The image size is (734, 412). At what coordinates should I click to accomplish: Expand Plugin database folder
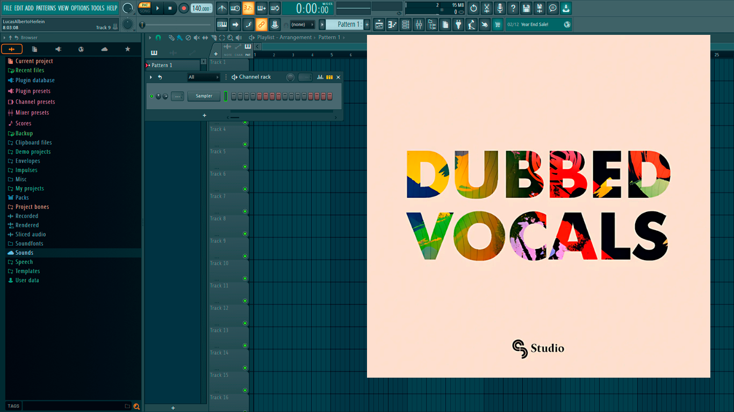click(35, 80)
